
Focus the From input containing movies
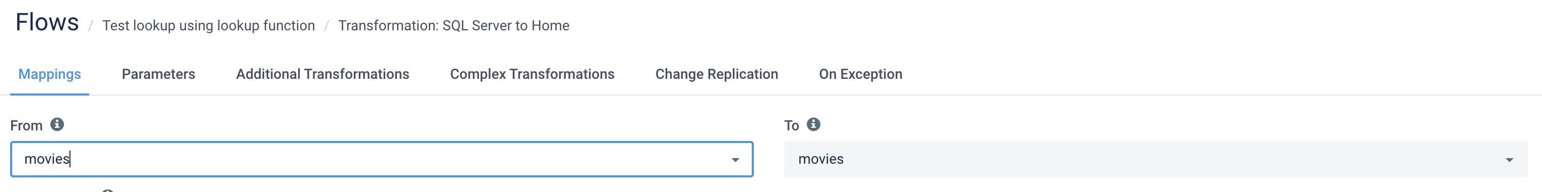(x=381, y=159)
